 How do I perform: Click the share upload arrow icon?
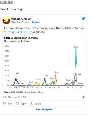point(32,104)
